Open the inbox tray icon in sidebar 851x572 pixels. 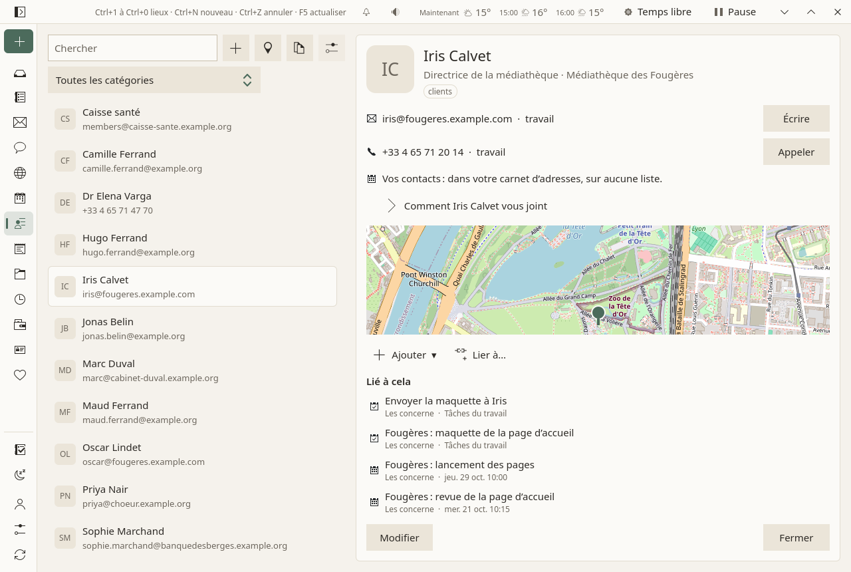(20, 73)
